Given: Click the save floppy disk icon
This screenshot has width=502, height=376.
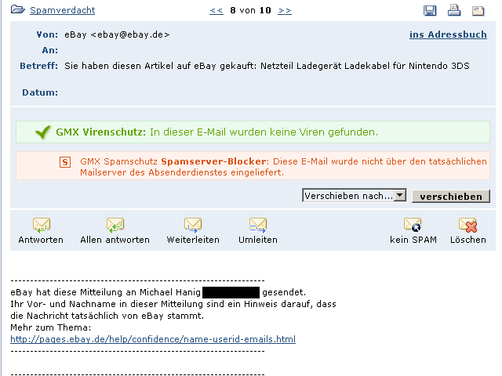Looking at the screenshot, I should coord(430,10).
